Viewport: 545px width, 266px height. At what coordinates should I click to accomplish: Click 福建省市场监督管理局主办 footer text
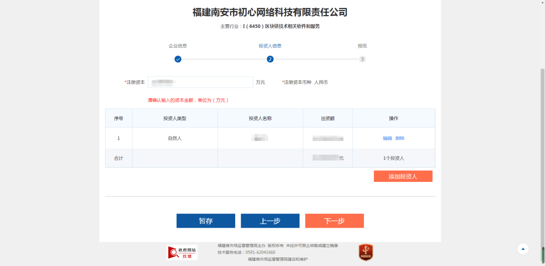coord(242,245)
